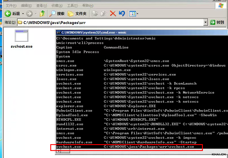Screen dimensions: 228x158
Task: Go up one folder level
Action: click(x=42, y=14)
